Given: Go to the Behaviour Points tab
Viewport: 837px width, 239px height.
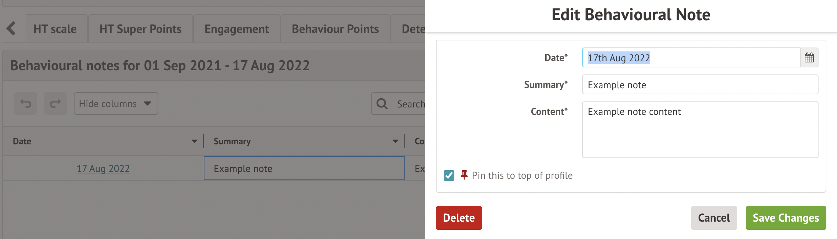Looking at the screenshot, I should [335, 29].
